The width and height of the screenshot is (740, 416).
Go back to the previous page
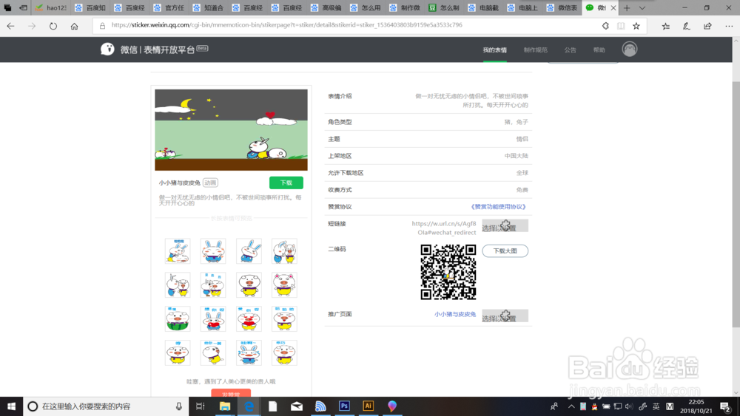(x=11, y=27)
